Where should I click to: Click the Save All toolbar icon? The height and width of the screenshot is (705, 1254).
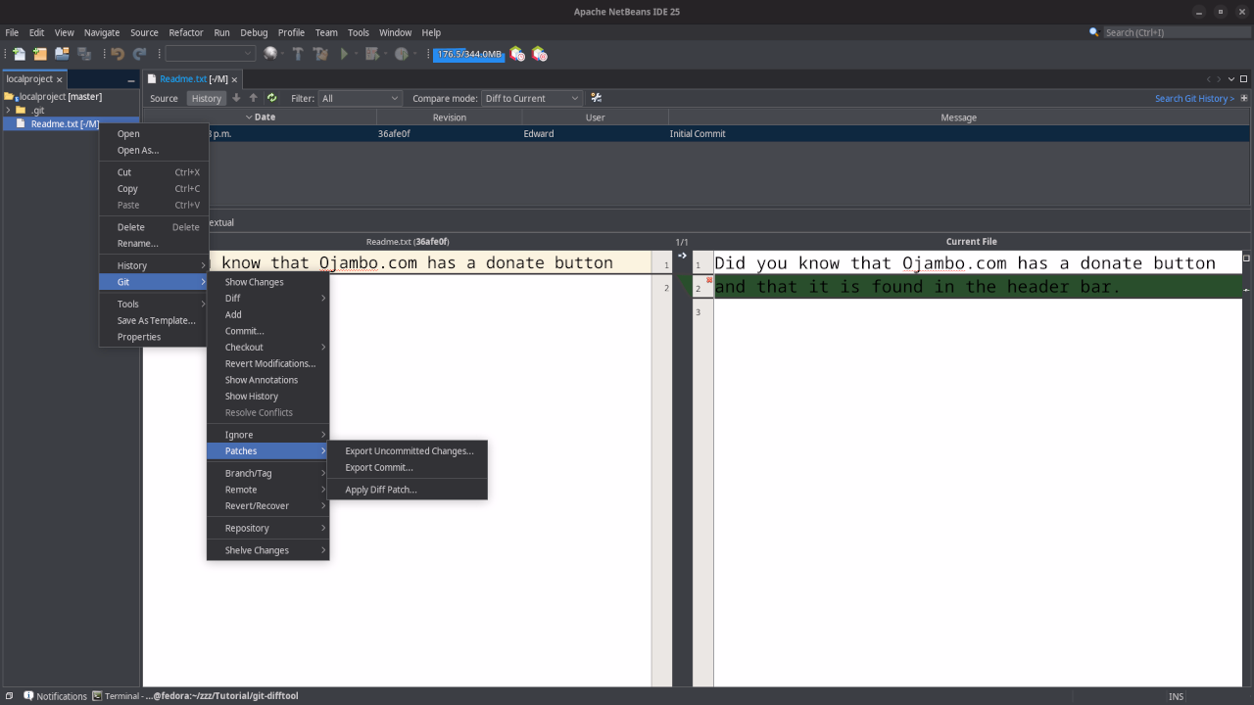pyautogui.click(x=84, y=54)
